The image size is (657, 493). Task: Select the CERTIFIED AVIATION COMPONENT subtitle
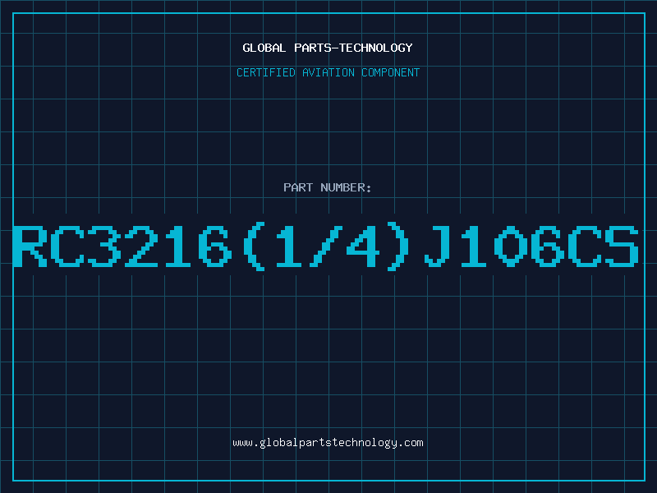pos(328,72)
